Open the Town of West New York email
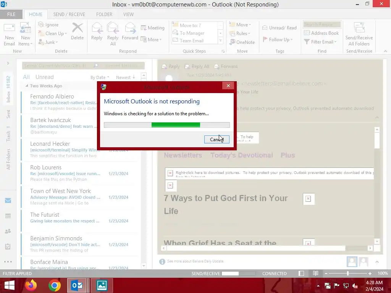Image resolution: width=391 pixels, height=293 pixels. tap(79, 197)
